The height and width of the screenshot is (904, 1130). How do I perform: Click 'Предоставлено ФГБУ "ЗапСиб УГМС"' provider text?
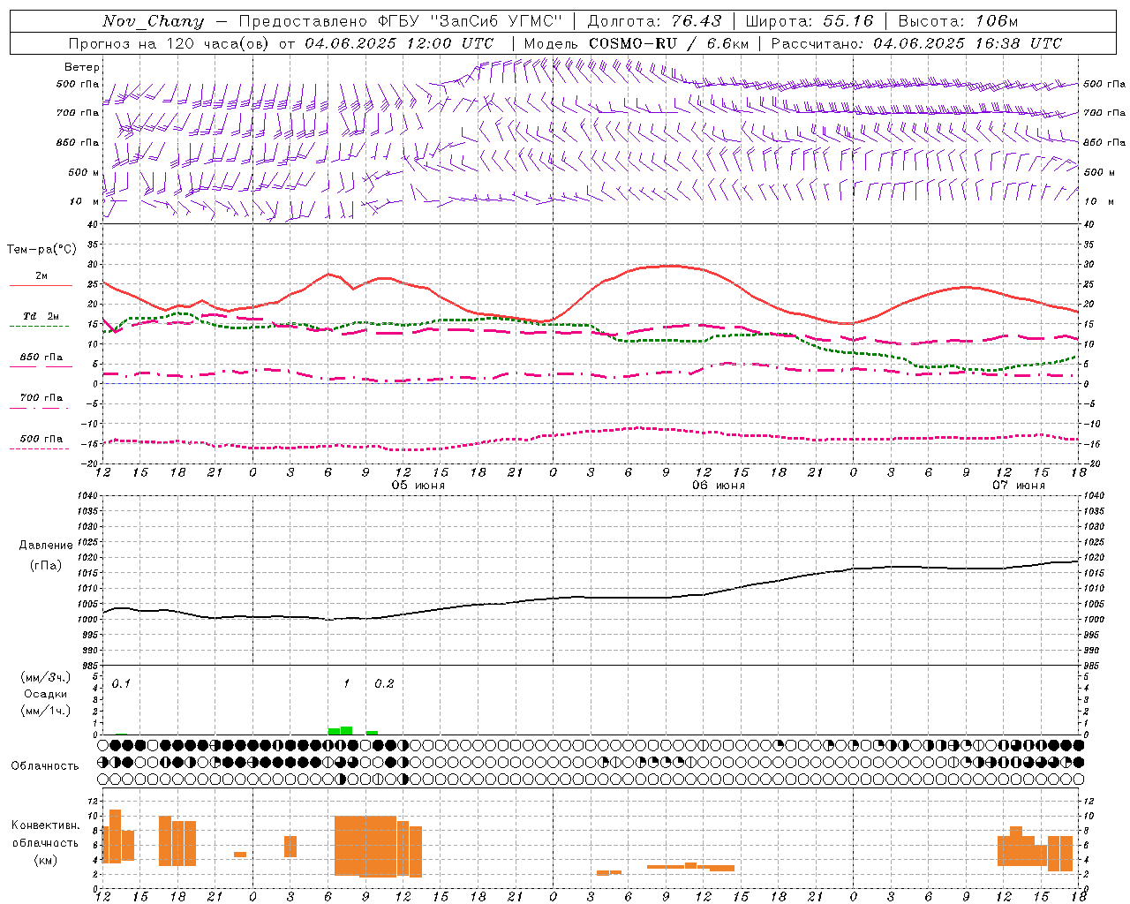click(401, 21)
